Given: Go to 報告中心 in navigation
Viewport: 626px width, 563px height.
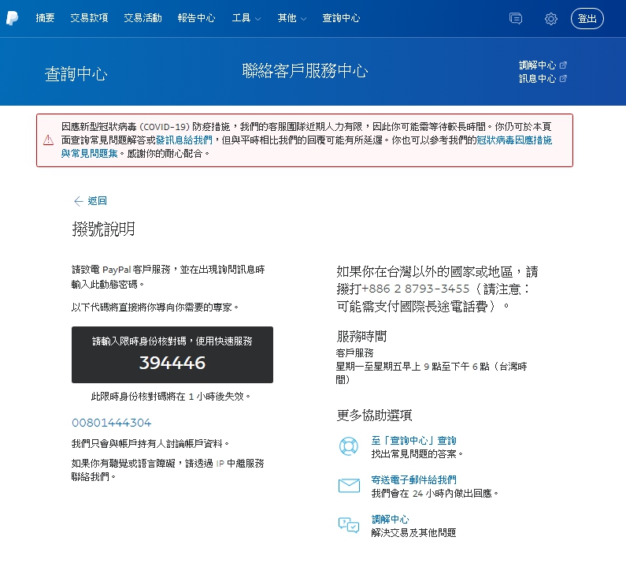Looking at the screenshot, I should click(x=196, y=18).
